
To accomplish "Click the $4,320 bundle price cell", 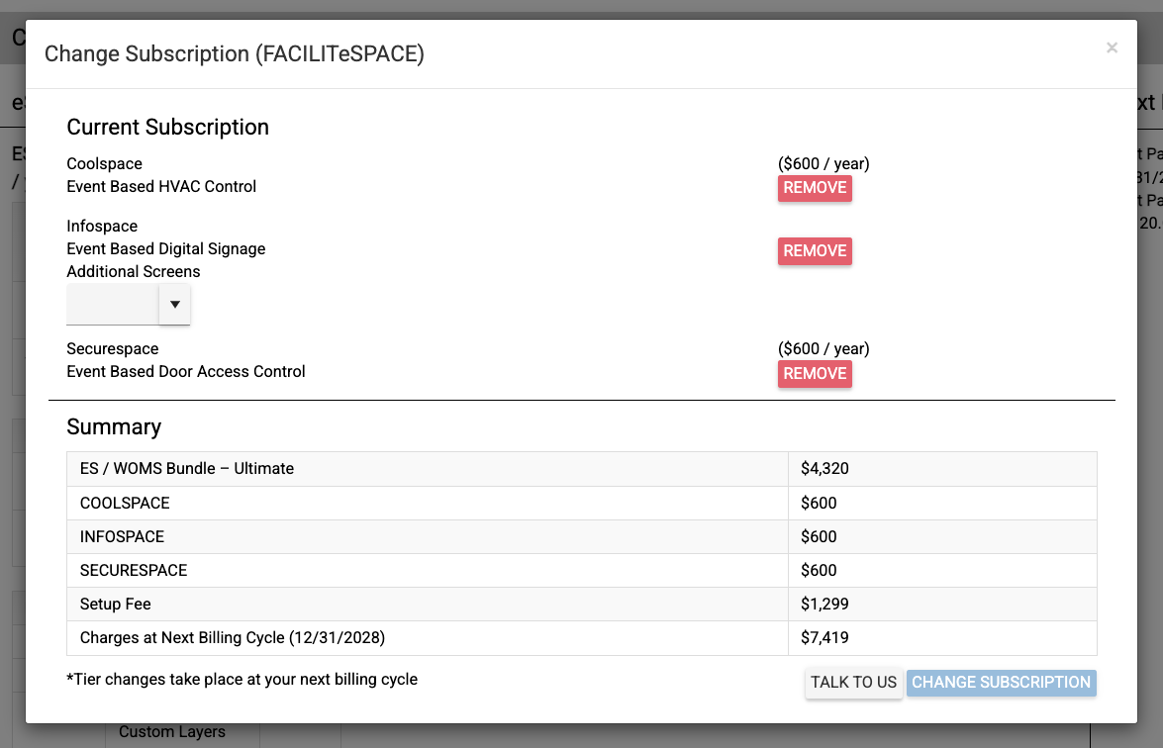I will (x=824, y=469).
